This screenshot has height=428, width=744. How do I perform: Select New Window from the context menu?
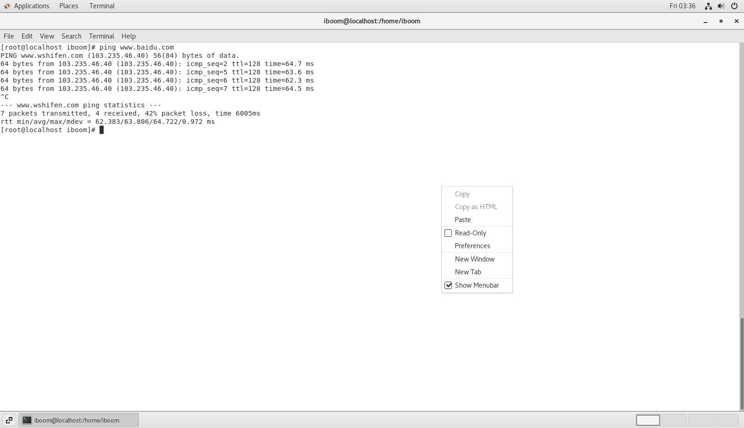474,259
